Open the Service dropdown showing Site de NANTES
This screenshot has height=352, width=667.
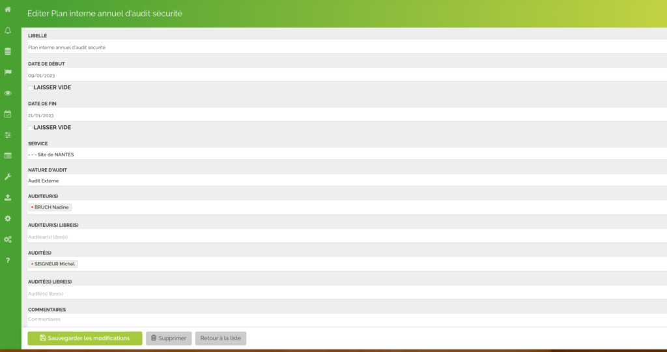pyautogui.click(x=344, y=154)
